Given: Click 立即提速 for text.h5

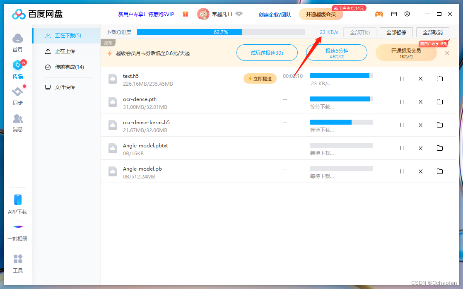Looking at the screenshot, I should pos(260,79).
